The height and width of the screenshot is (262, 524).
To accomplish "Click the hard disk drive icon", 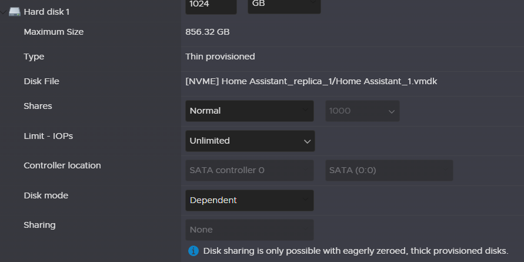I will point(15,12).
